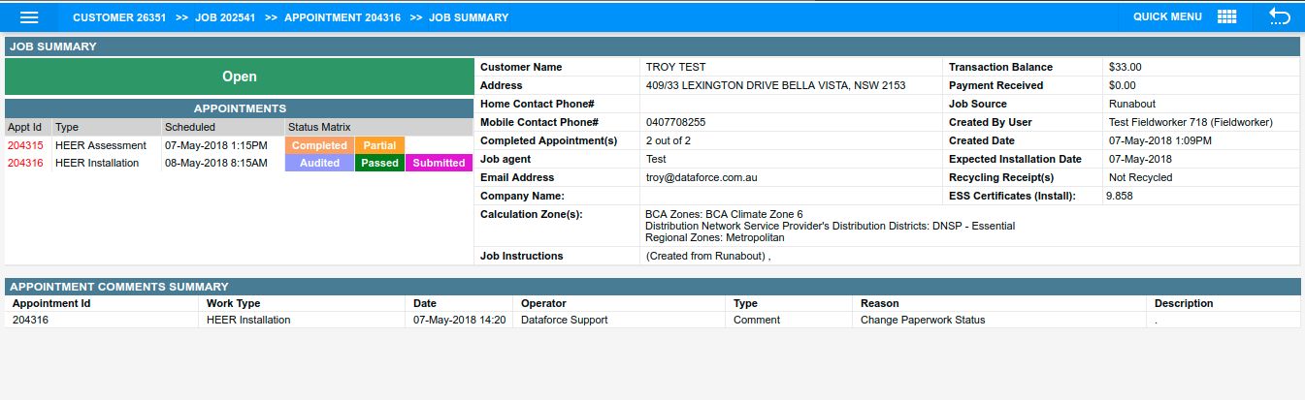Click the magenta Submitted status badge
This screenshot has width=1305, height=400.
pos(439,163)
